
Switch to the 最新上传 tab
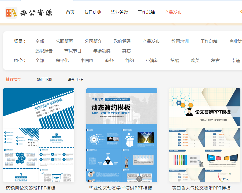[76, 79]
